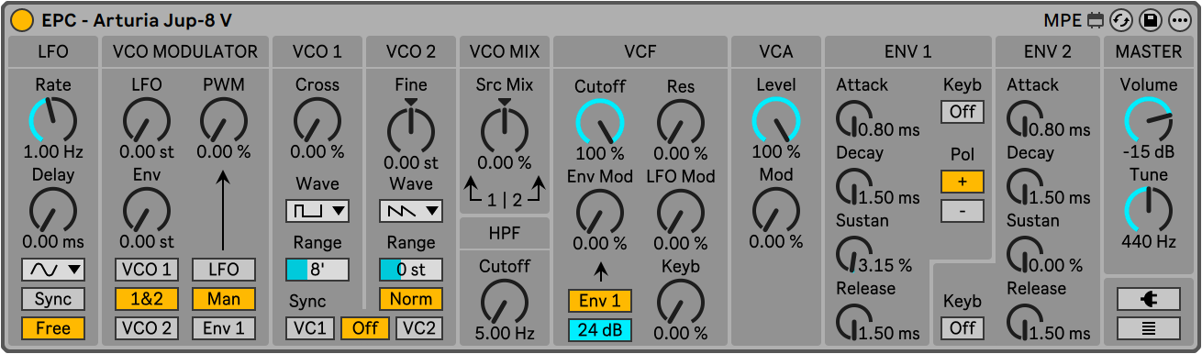Open the LFO waveform dropdown
Image resolution: width=1202 pixels, height=354 pixels.
click(53, 270)
